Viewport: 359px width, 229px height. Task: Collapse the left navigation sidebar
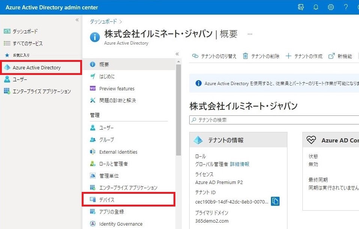pyautogui.click(x=77, y=20)
